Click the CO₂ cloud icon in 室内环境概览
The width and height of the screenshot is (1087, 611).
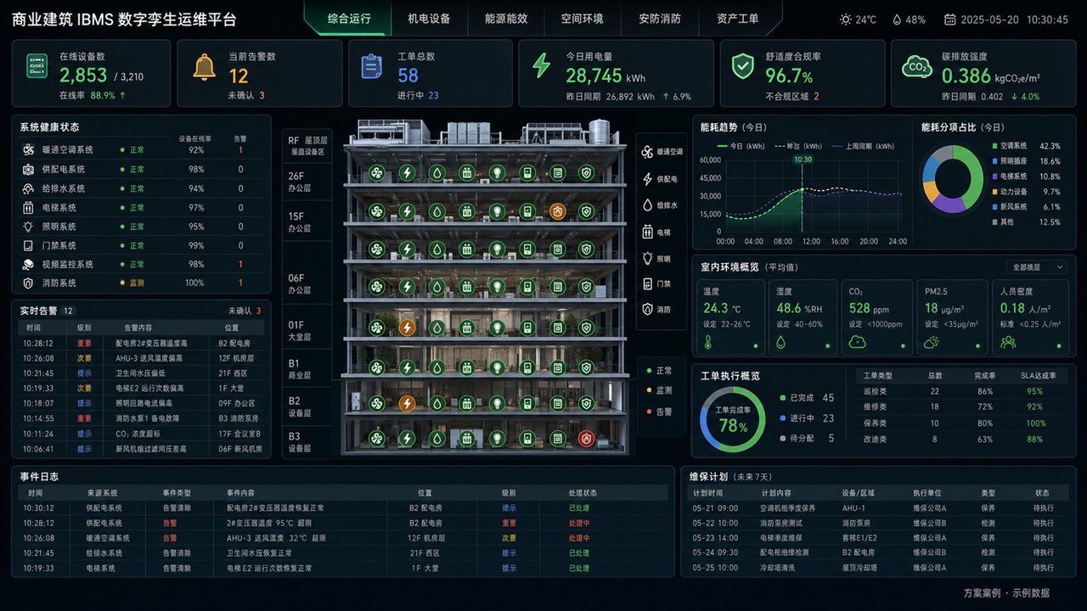(x=857, y=342)
